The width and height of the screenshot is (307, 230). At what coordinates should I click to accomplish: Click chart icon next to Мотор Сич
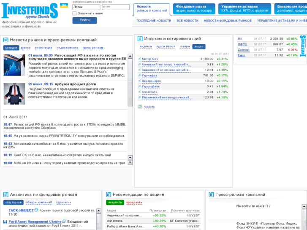pos(139,59)
